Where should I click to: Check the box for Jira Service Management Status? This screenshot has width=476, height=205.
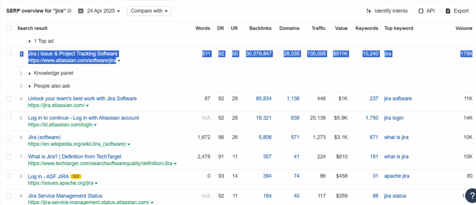[9, 196]
